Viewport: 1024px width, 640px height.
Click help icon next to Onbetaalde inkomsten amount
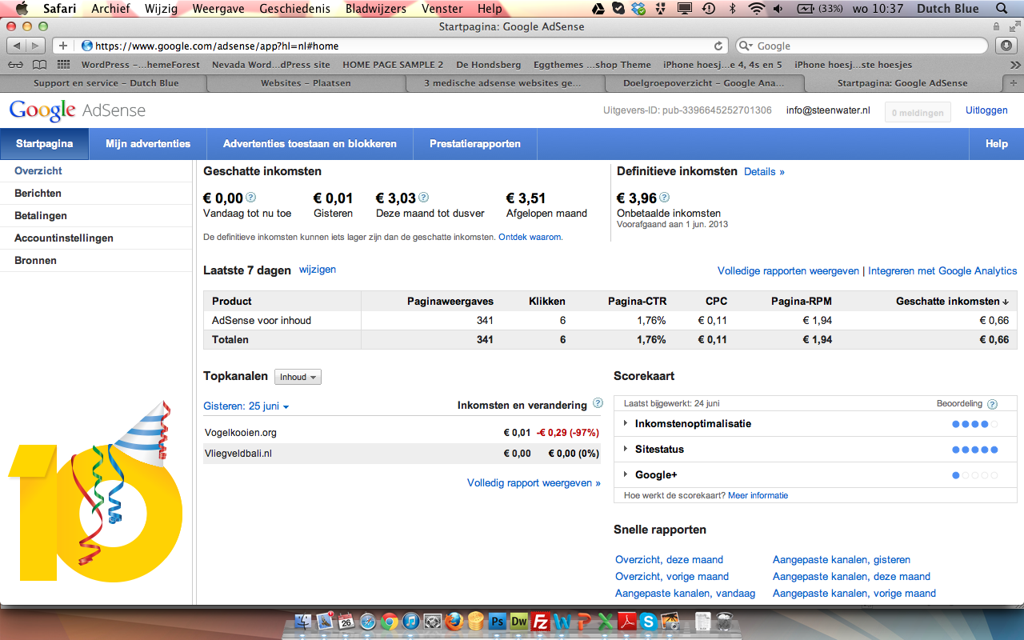click(665, 198)
